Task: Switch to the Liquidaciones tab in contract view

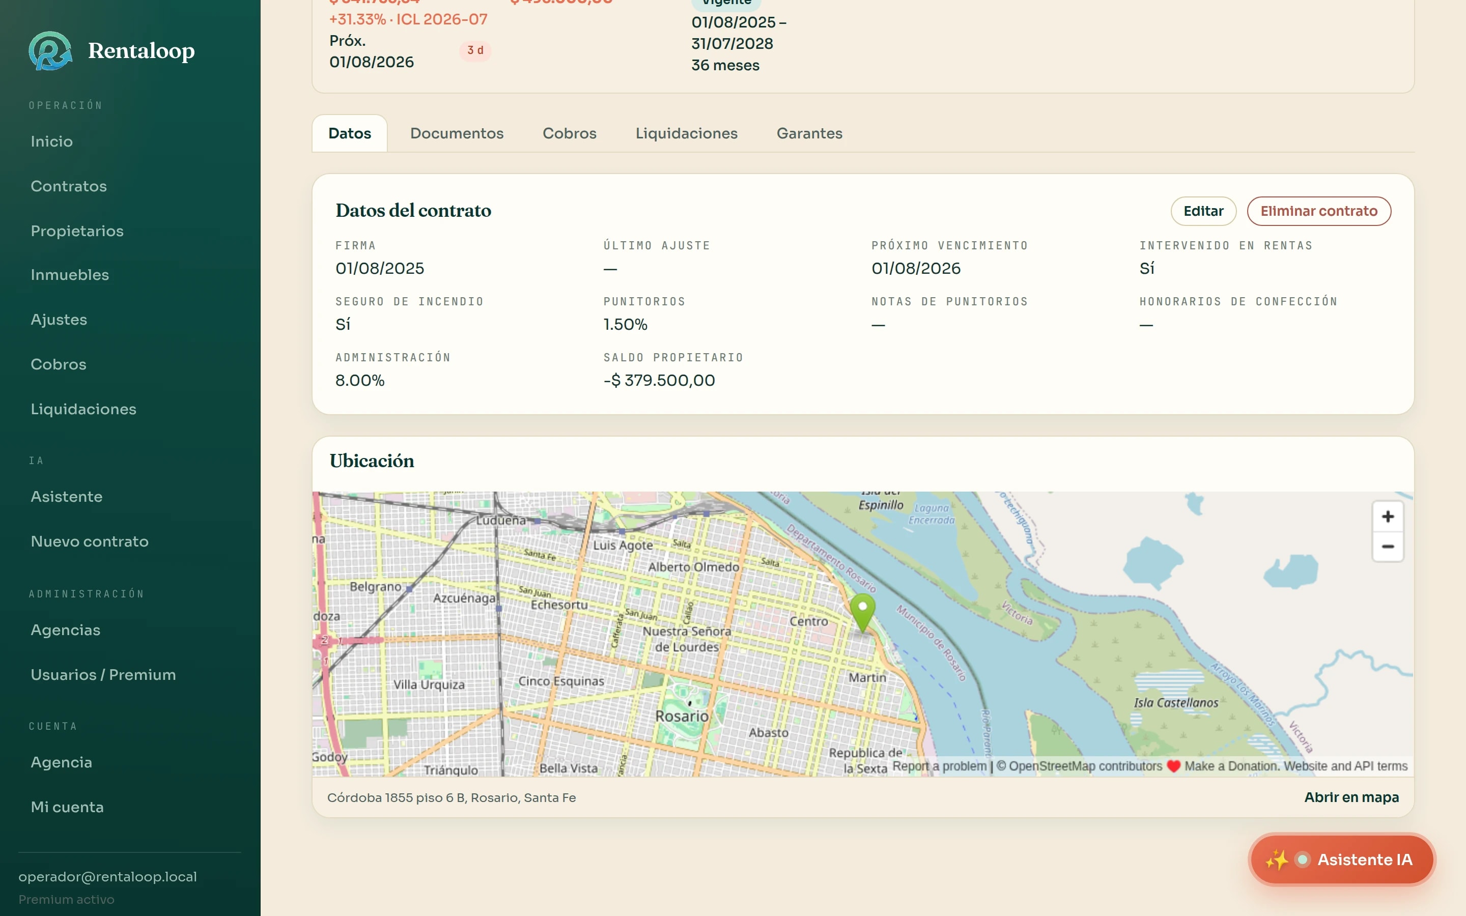Action: (x=686, y=133)
